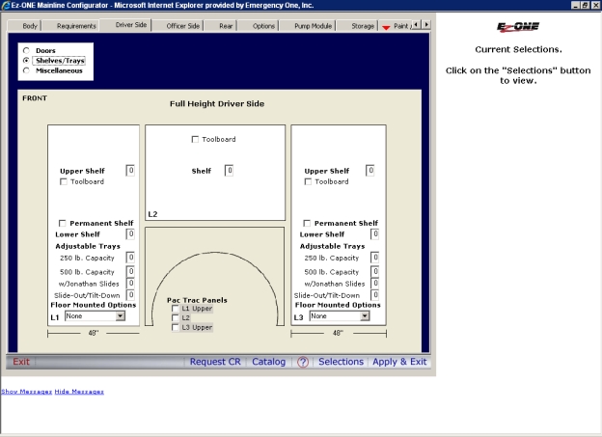The width and height of the screenshot is (602, 437).
Task: Select the Shelves/Trays radio button
Action: (x=26, y=60)
